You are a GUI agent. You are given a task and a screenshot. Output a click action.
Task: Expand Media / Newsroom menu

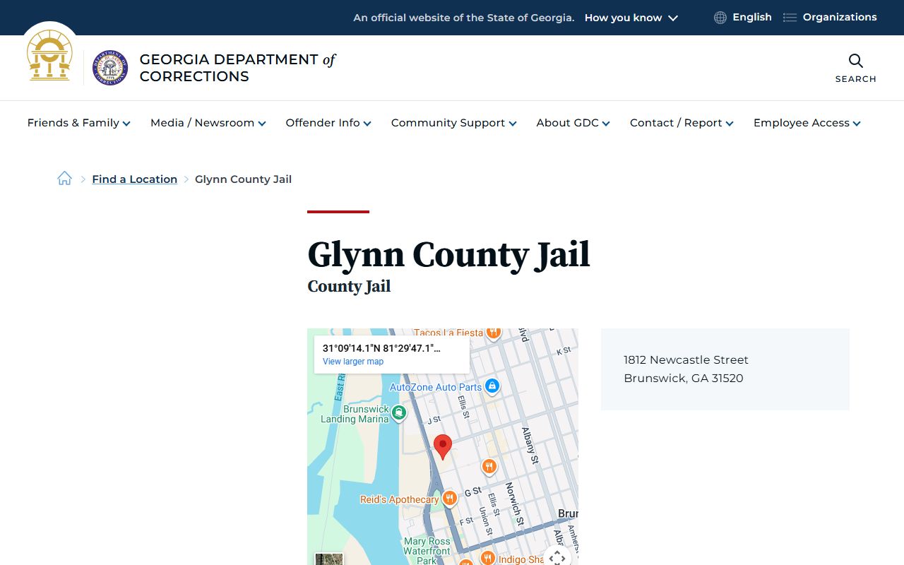pyautogui.click(x=208, y=123)
